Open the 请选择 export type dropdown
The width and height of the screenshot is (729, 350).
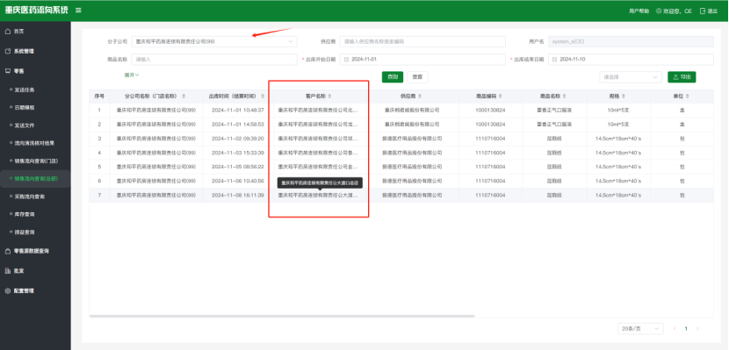tap(631, 77)
